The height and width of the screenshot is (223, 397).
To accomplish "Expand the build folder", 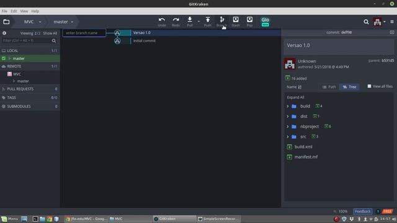I will (x=288, y=106).
